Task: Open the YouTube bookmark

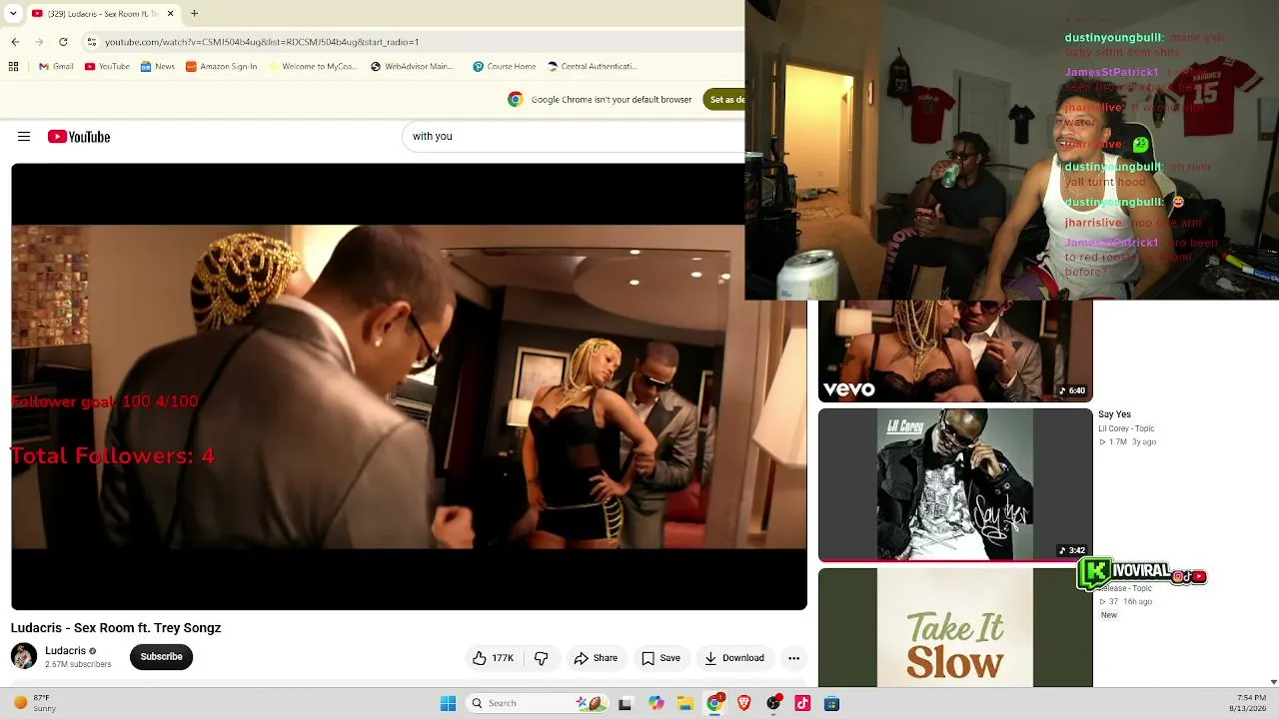Action: [107, 67]
